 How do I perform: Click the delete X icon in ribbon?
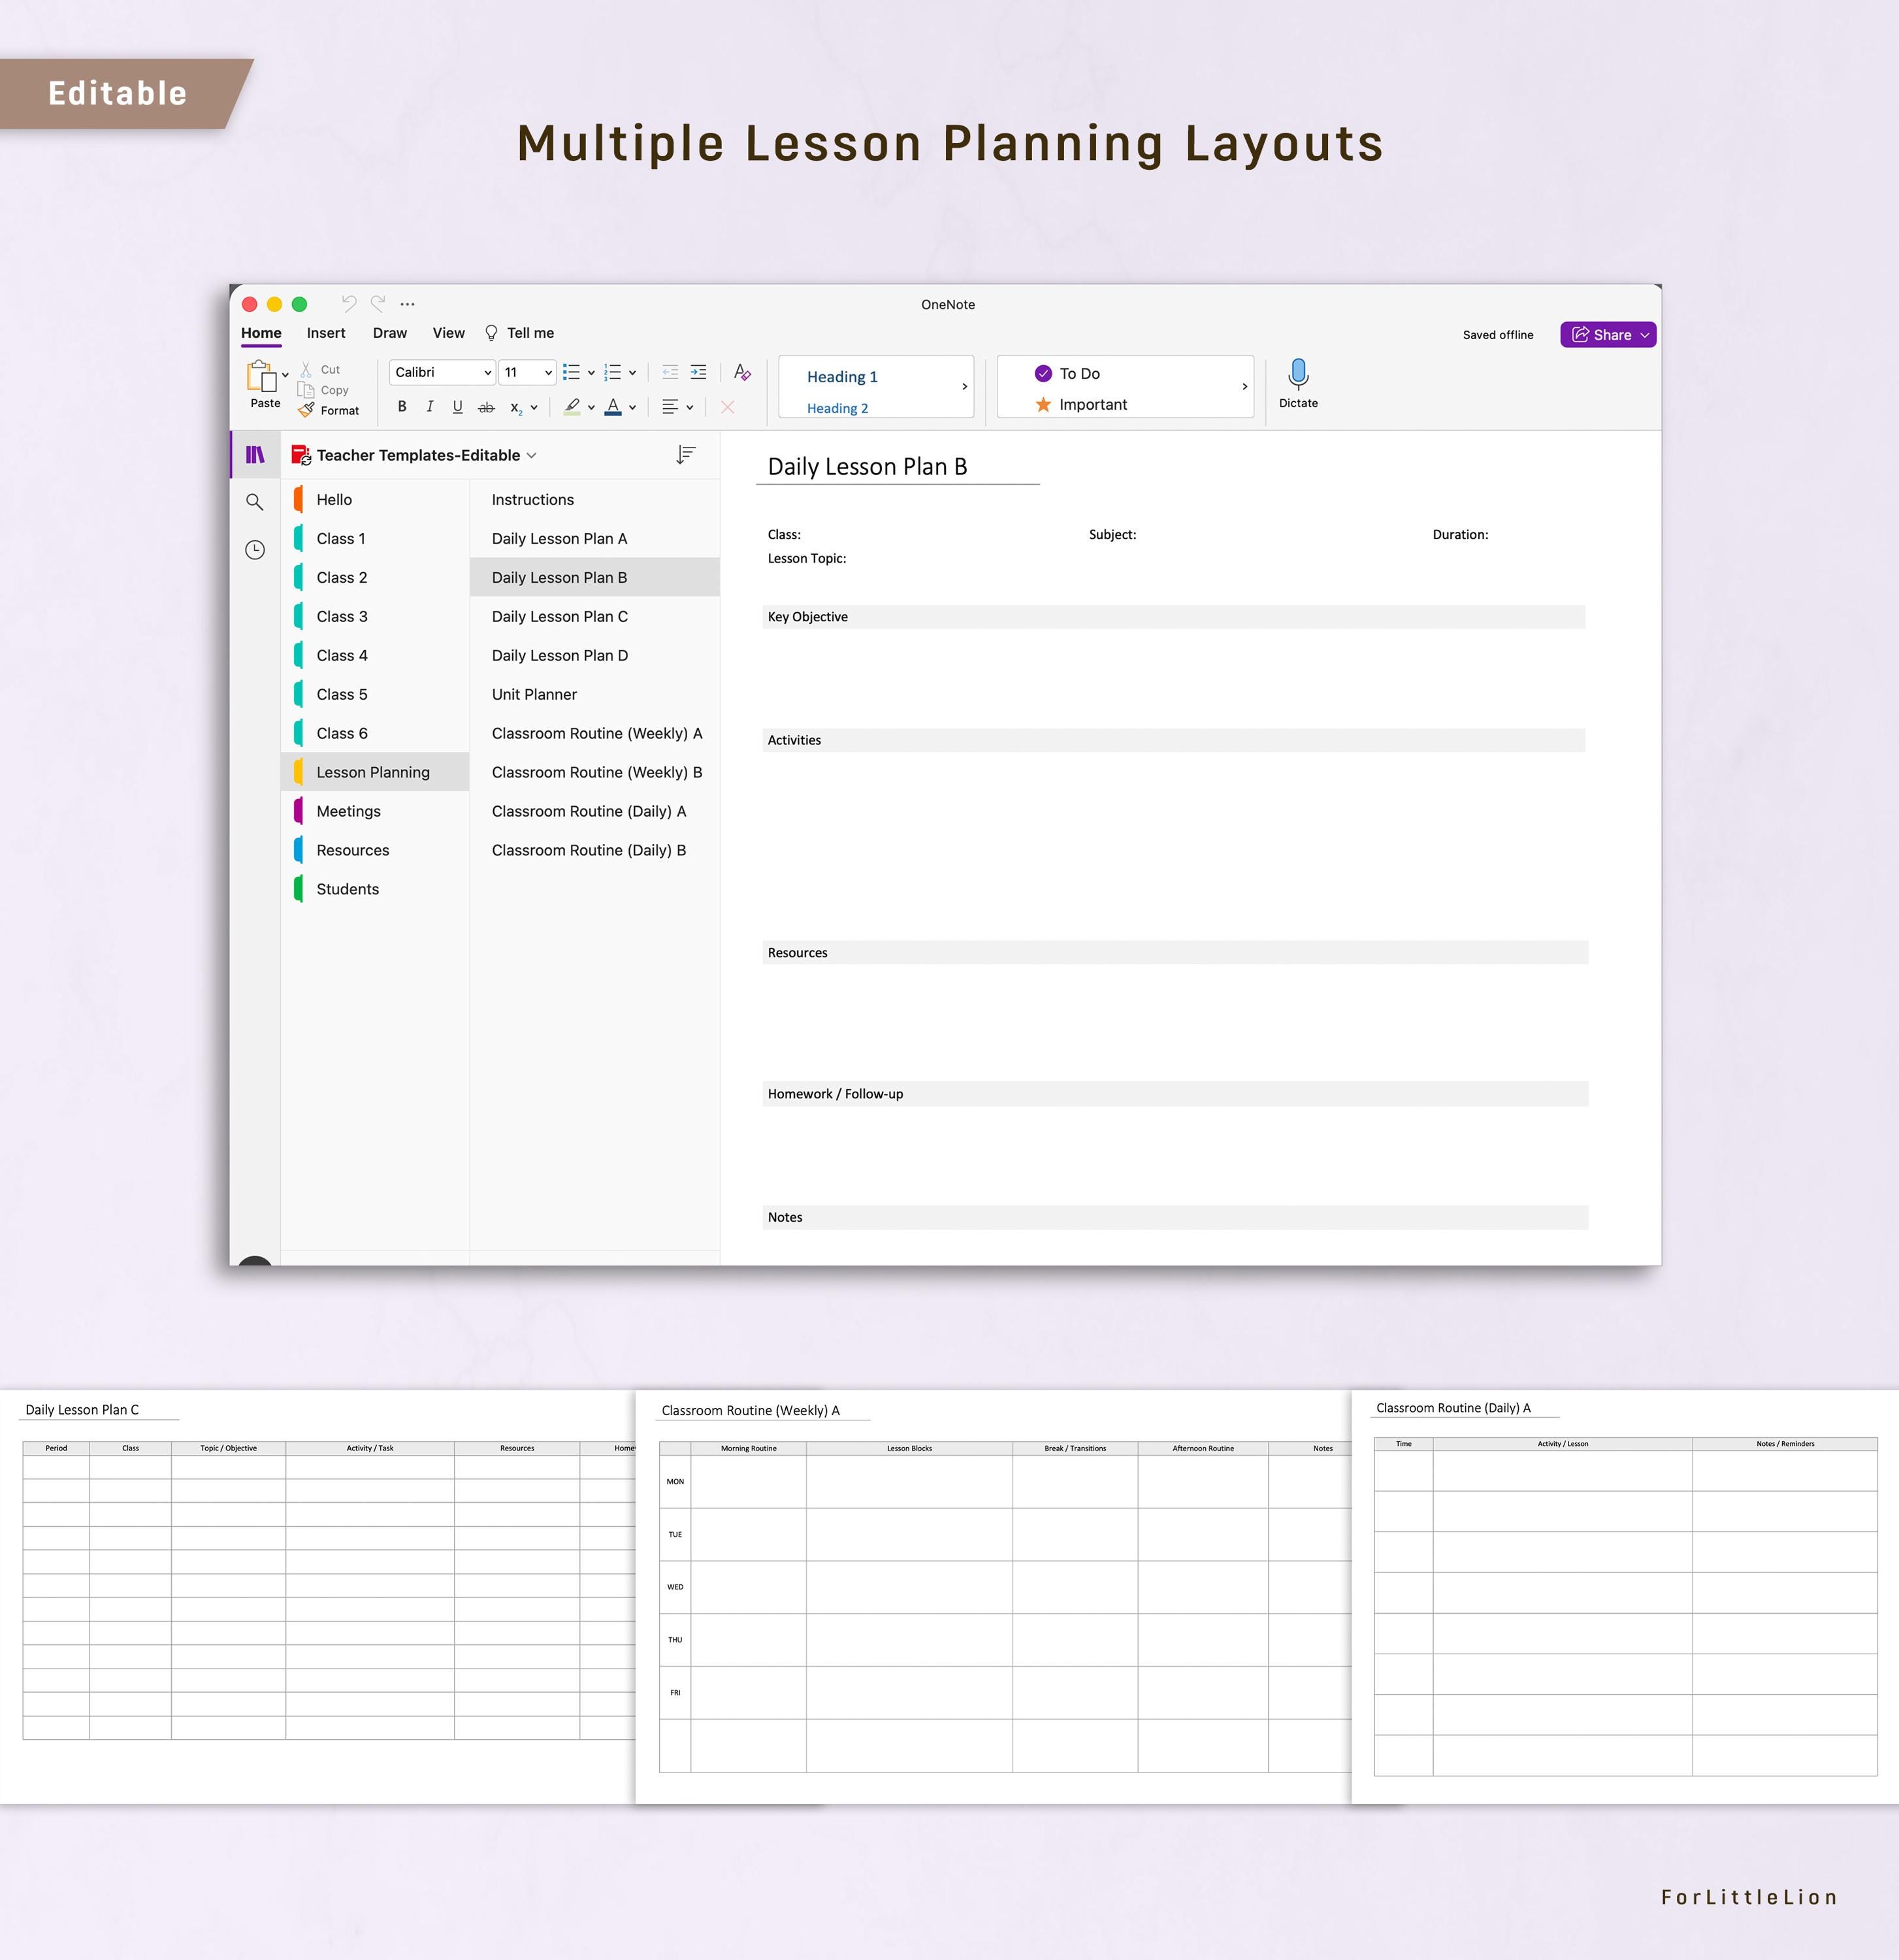click(x=728, y=407)
